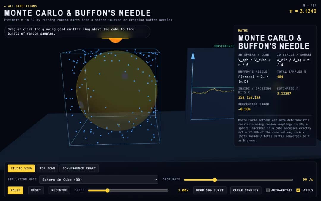
Task: Open the Convergence Chart view
Action: pyautogui.click(x=79, y=168)
